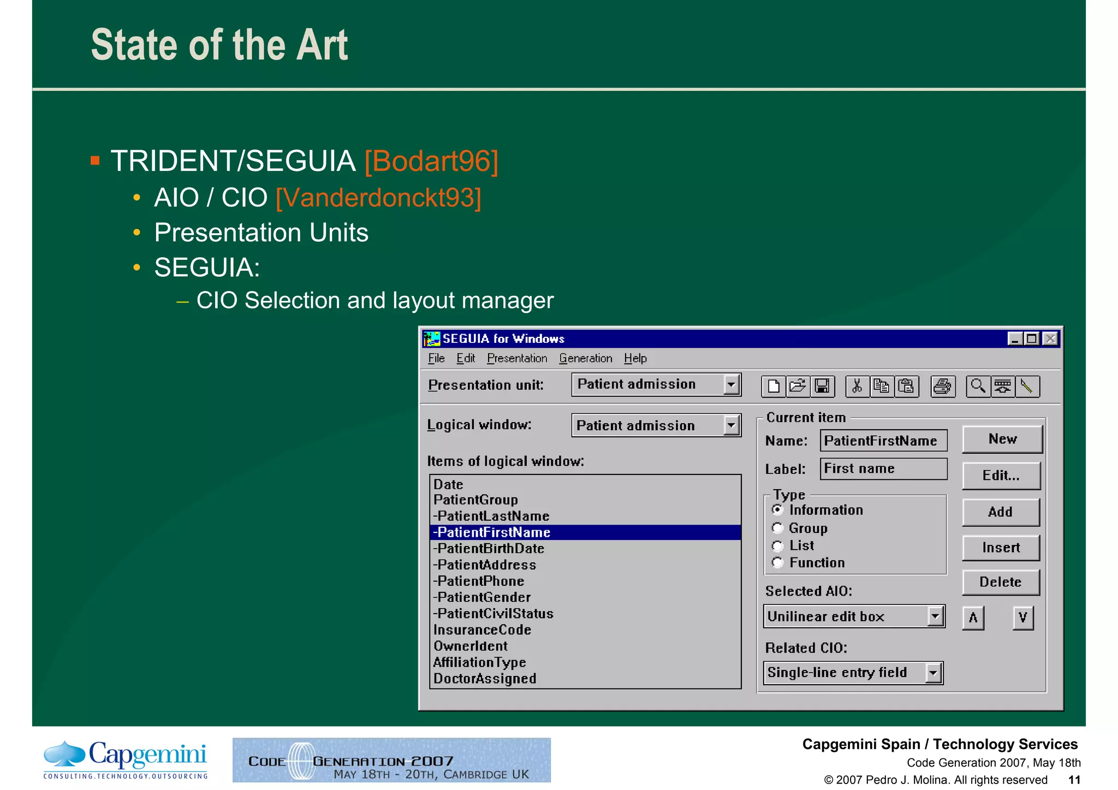Select highlighted -PatientFirstName list row
Image resolution: width=1118 pixels, height=790 pixels.
point(585,532)
